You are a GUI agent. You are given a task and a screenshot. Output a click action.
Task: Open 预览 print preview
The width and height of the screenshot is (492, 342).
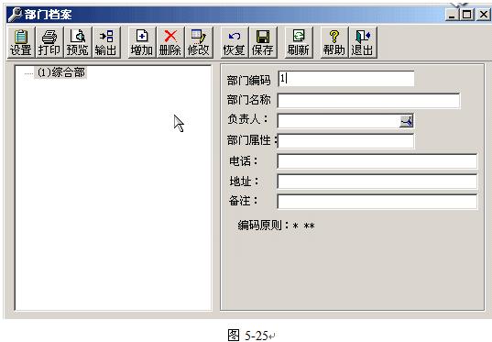click(x=78, y=42)
